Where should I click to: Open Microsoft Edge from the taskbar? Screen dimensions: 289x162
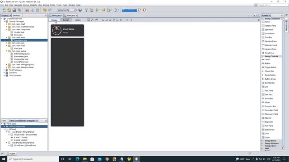(77, 159)
